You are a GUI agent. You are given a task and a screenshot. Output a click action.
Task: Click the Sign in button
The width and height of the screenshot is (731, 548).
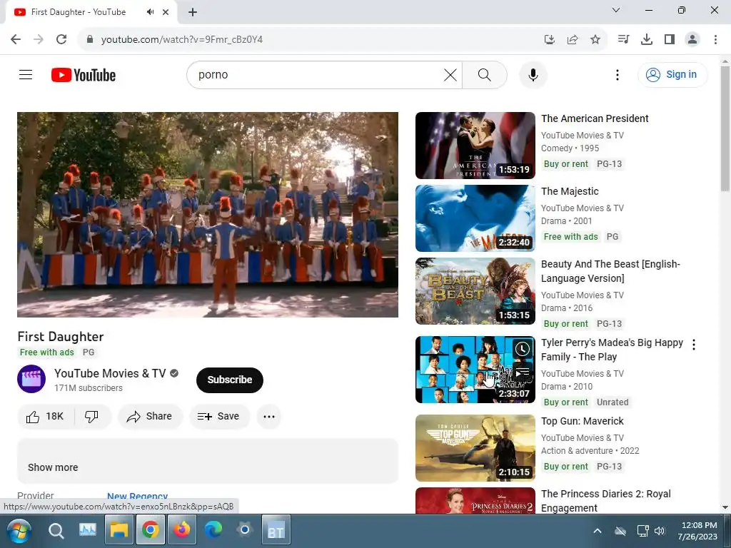672,74
